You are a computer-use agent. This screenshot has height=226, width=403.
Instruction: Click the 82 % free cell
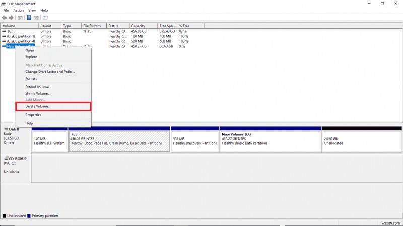click(183, 31)
